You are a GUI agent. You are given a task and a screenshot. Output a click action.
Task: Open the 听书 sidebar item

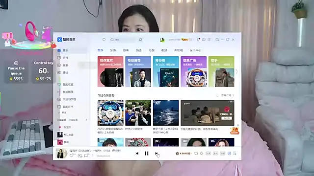(72, 58)
